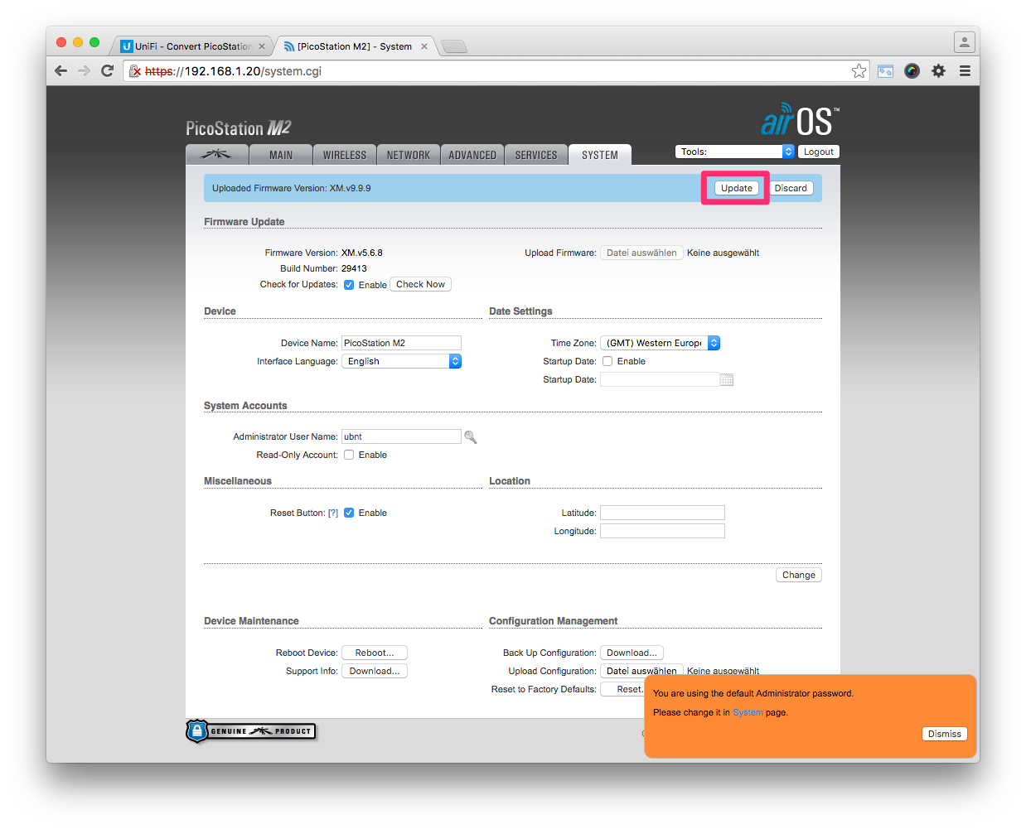Bookmark this page with the star icon

click(x=859, y=71)
